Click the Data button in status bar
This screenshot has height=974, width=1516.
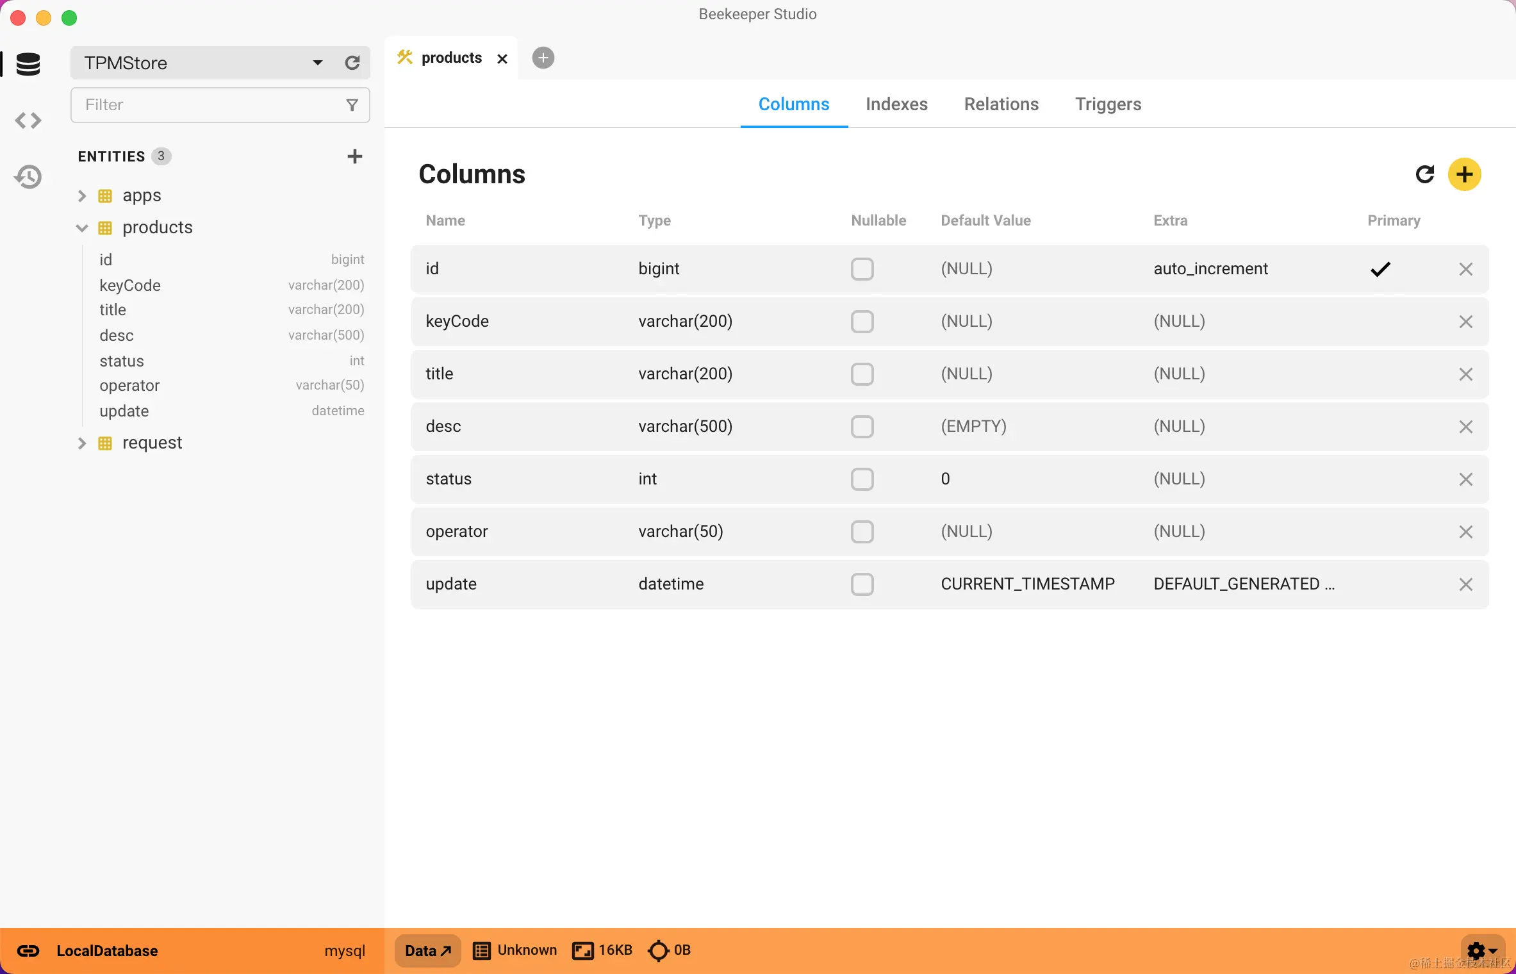click(427, 950)
